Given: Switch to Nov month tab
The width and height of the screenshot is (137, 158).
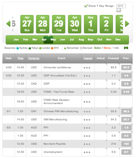Looking at the screenshot, I should [x=109, y=40].
